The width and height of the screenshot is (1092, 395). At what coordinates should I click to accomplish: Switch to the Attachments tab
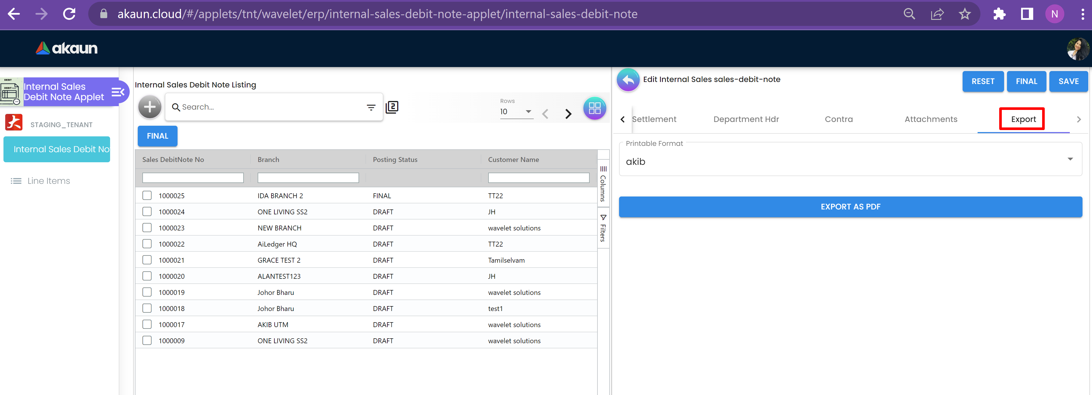[931, 119]
